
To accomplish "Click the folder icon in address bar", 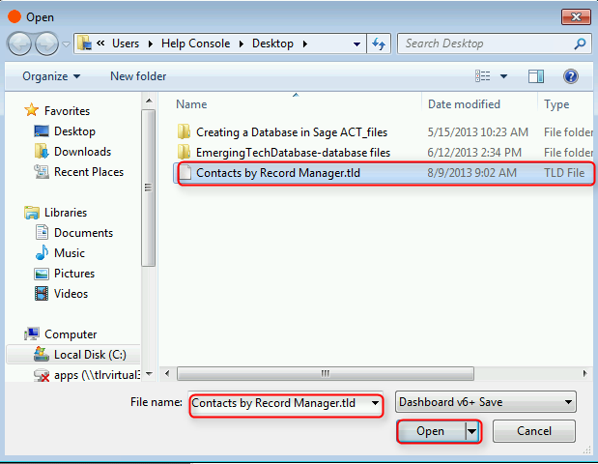I will click(84, 43).
